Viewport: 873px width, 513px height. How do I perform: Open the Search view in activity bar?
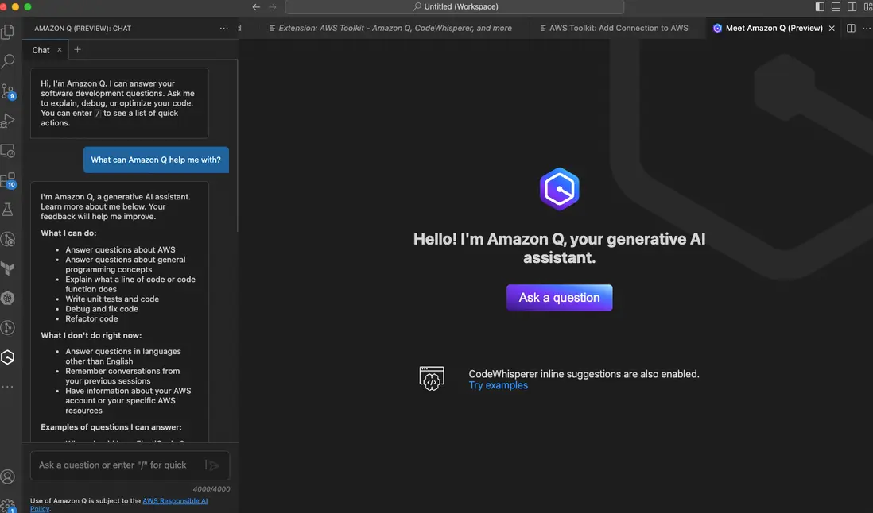(8, 60)
